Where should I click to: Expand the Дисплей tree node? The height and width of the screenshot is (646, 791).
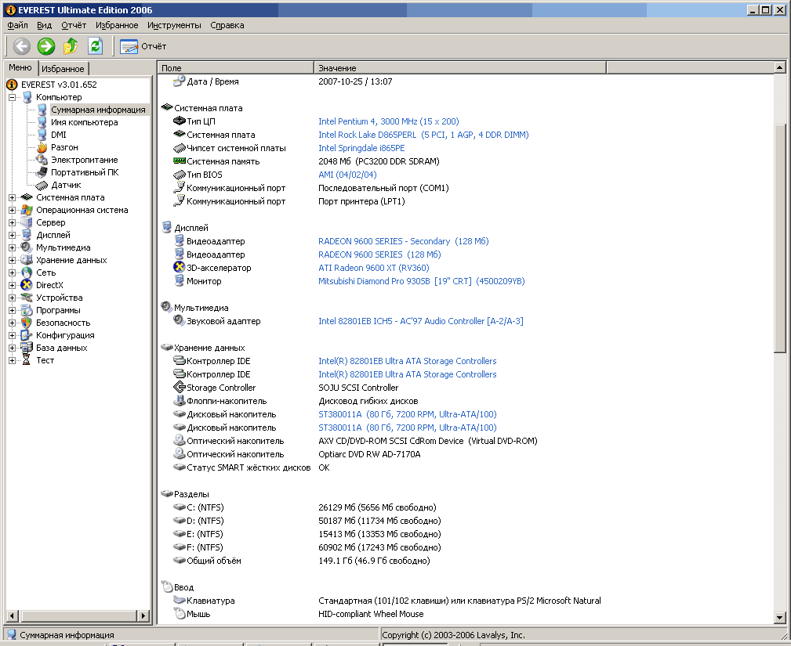(x=12, y=235)
